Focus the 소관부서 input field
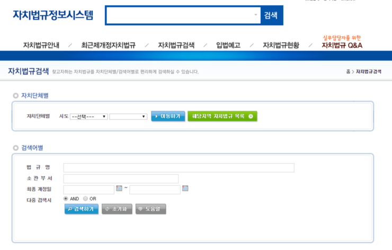 121,179
